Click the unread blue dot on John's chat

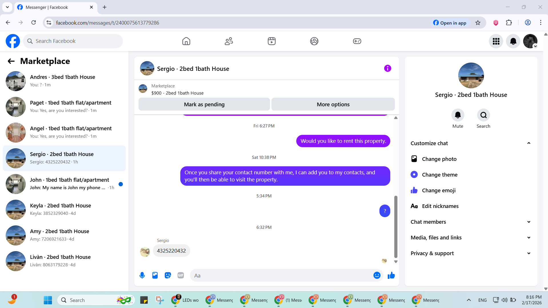[x=121, y=184]
